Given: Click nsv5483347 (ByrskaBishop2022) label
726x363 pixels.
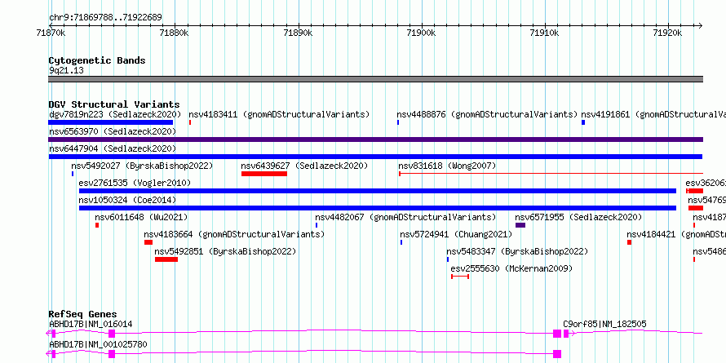Looking at the screenshot, I should 517,251.
